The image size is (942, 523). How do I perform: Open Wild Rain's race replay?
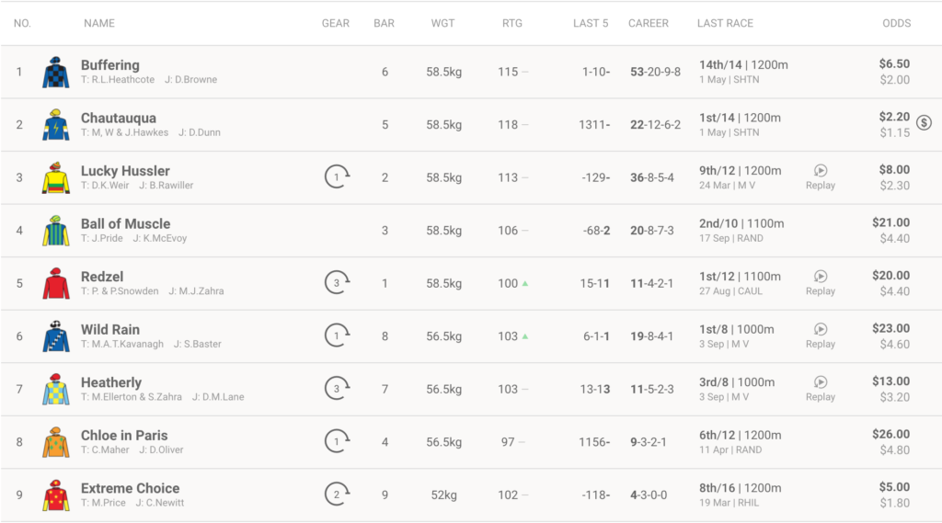[x=821, y=329]
